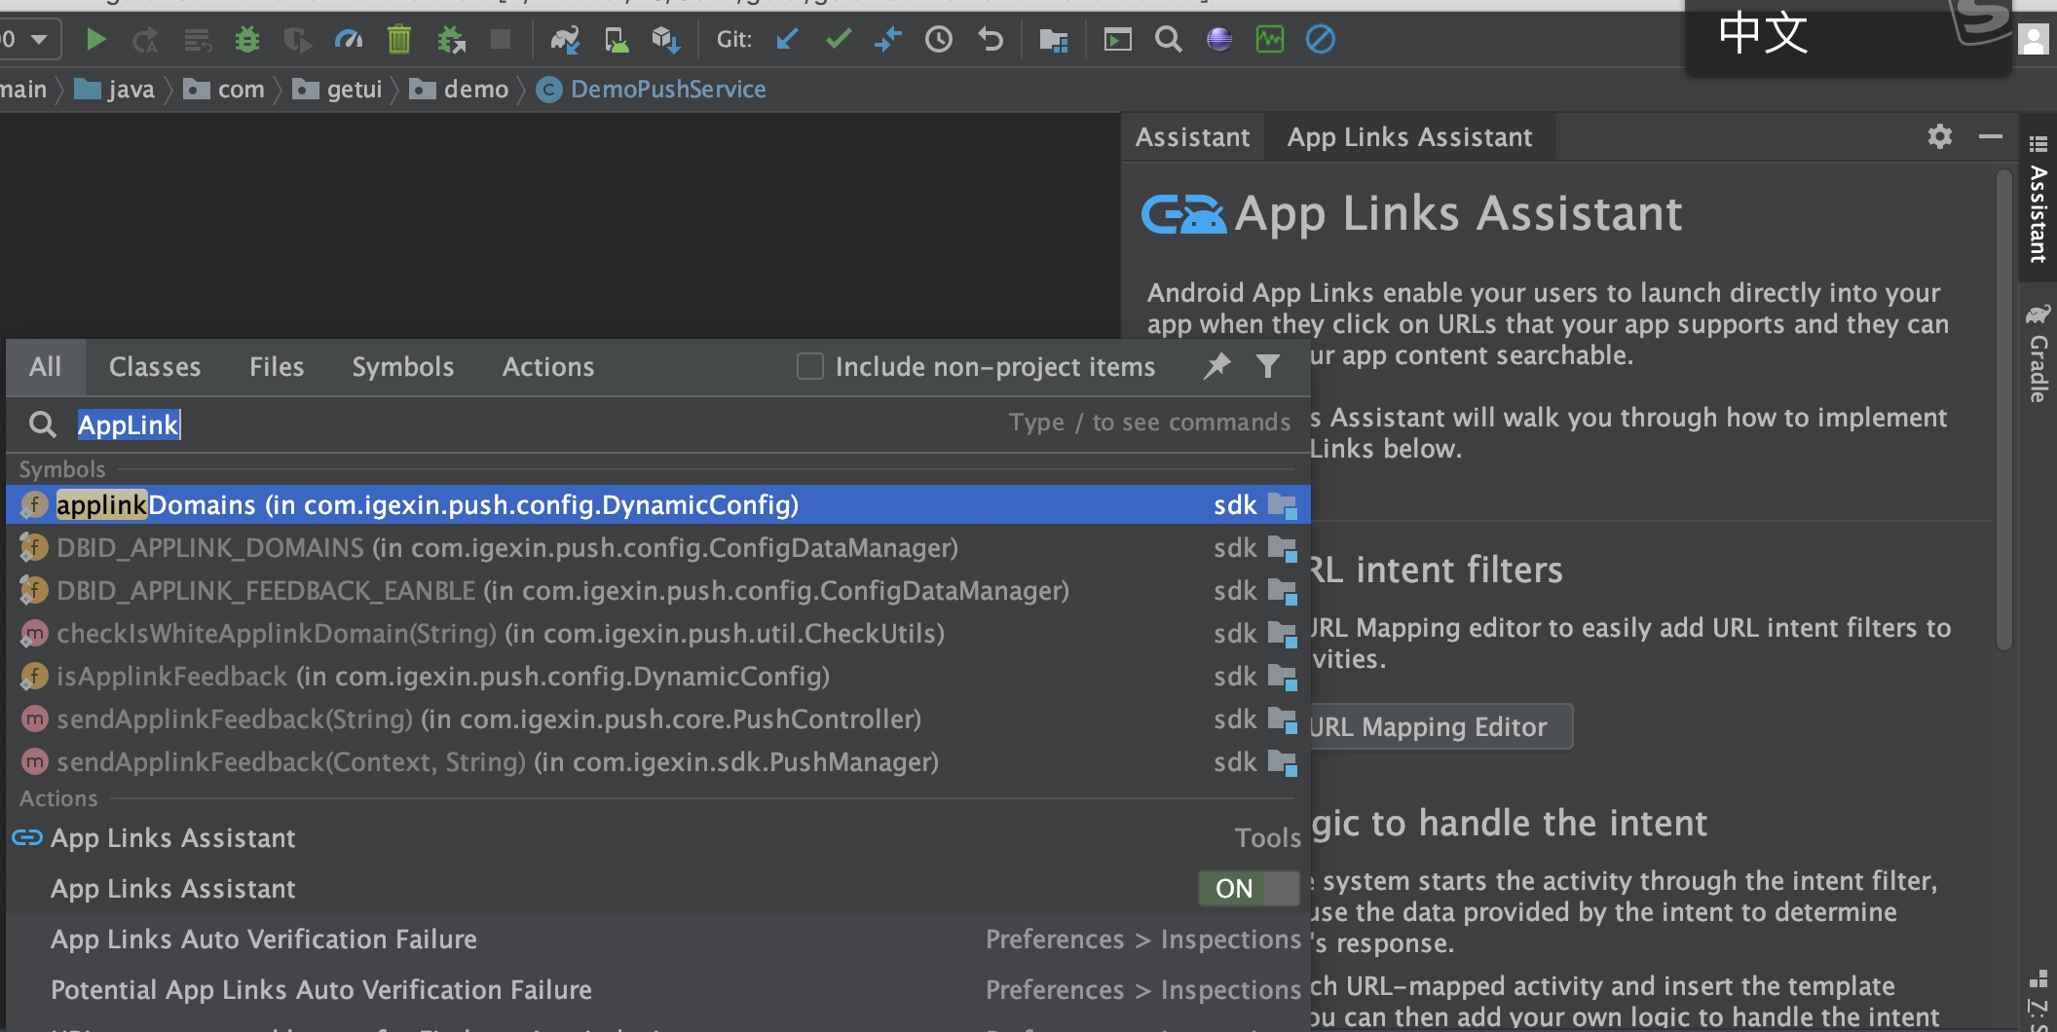The image size is (2057, 1032).
Task: Click the getui breadcrumb folder
Action: (338, 90)
